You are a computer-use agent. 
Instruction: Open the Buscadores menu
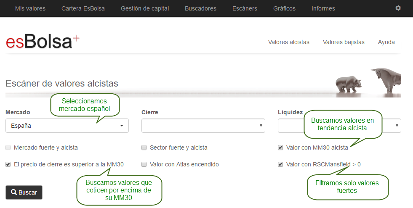pyautogui.click(x=200, y=8)
